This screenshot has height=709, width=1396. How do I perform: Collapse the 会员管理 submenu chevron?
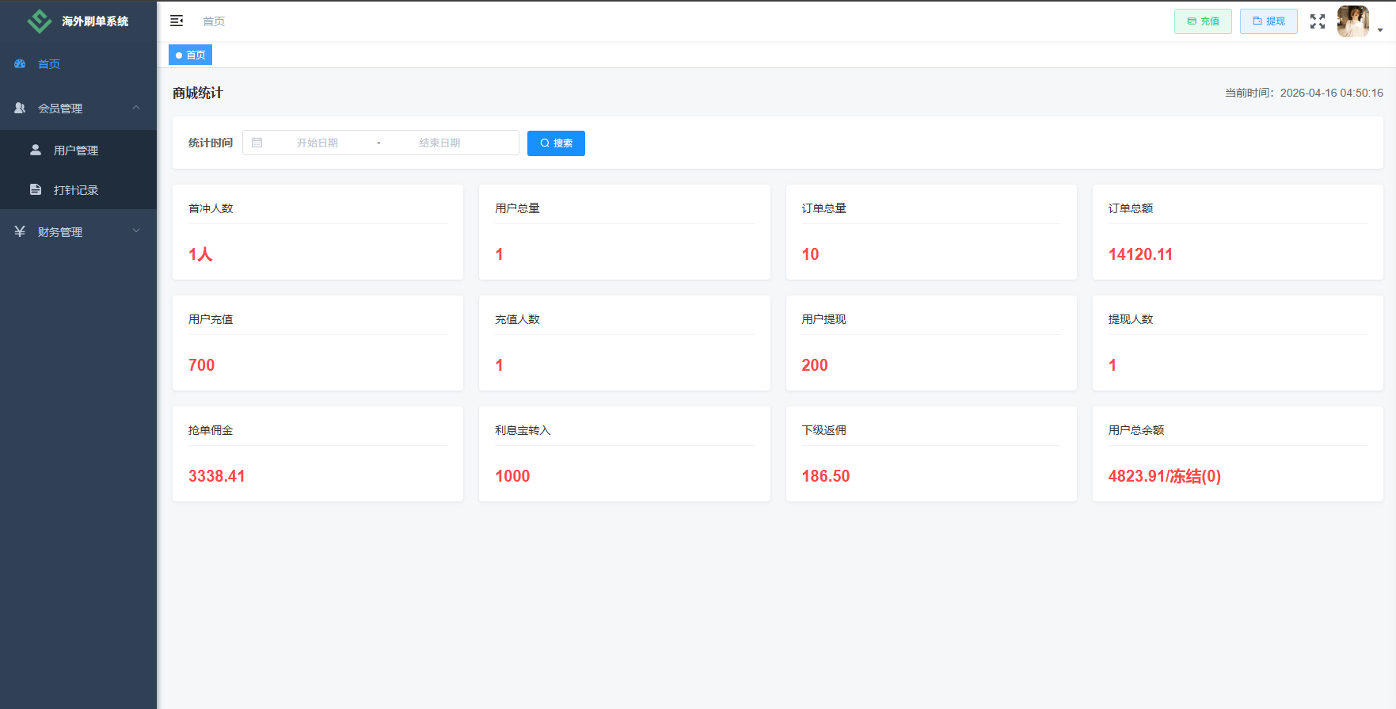[x=136, y=108]
